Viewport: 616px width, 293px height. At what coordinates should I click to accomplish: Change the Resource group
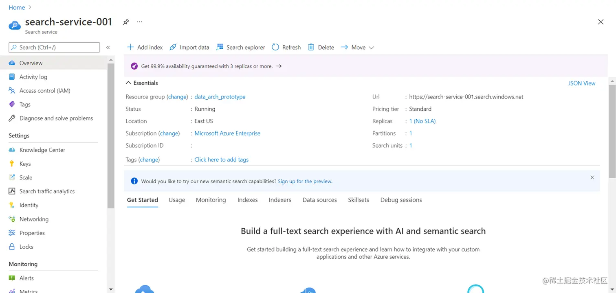pos(177,97)
